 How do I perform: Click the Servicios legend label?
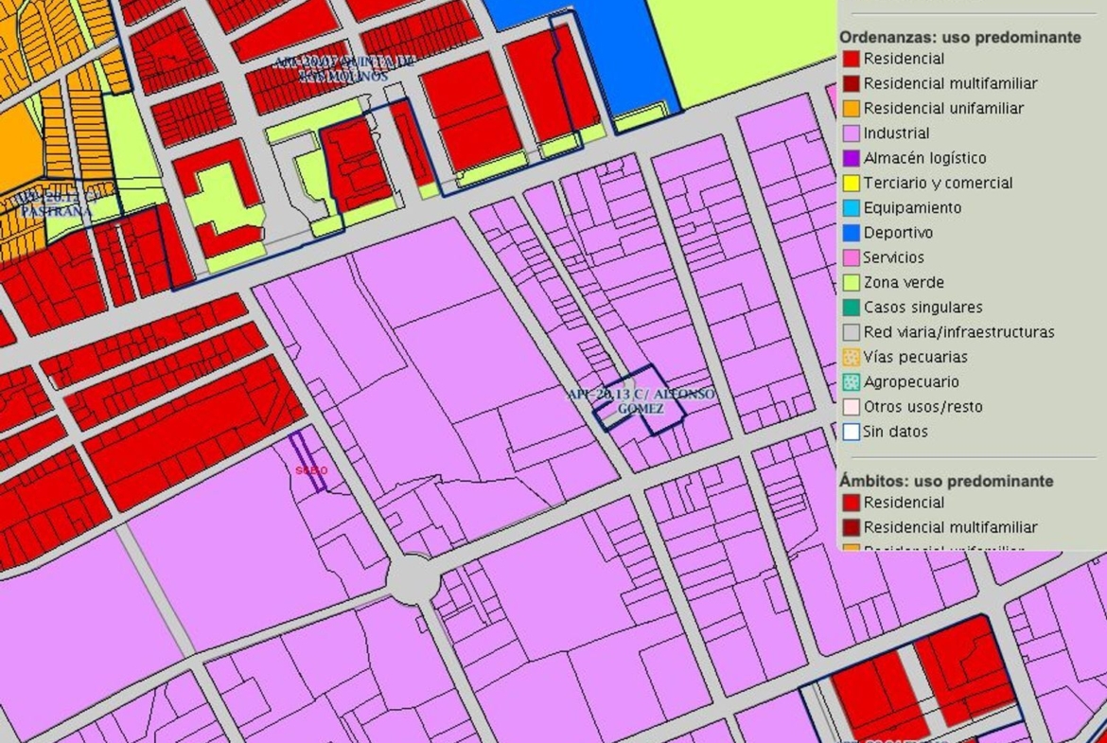(x=893, y=257)
